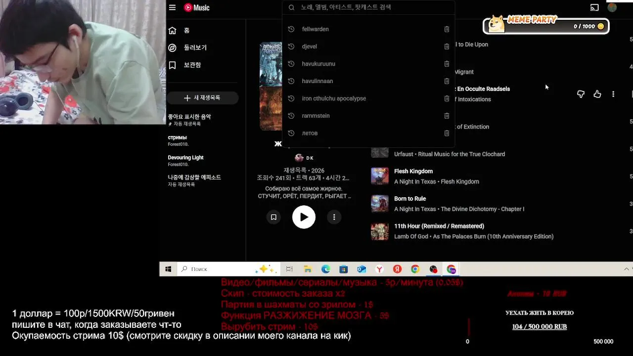
Task: Click the taskbar Поиск search box
Action: pos(229,269)
